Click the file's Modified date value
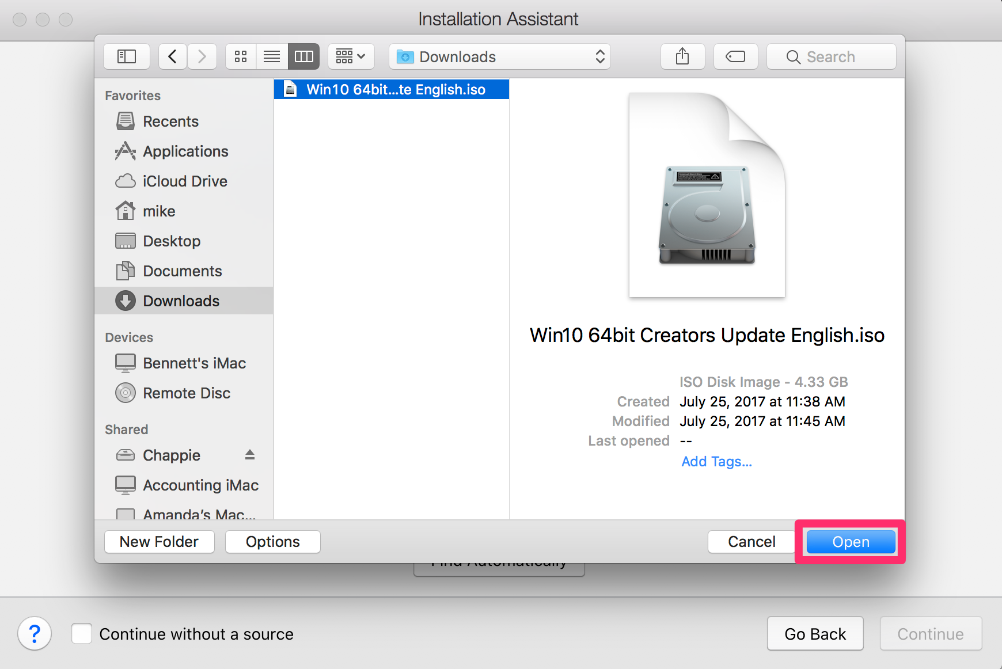The height and width of the screenshot is (669, 1002). [762, 421]
